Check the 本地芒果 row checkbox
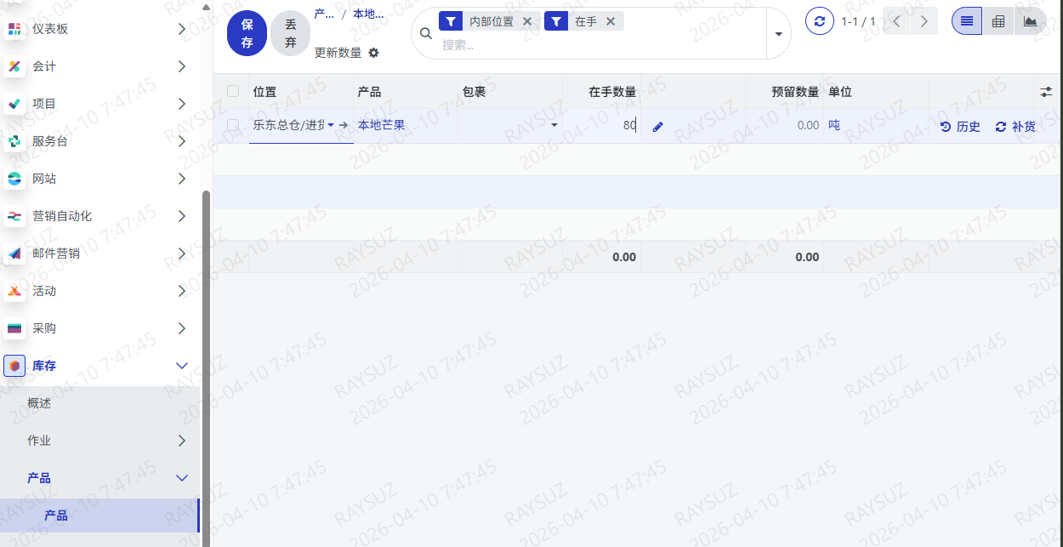This screenshot has width=1063, height=547. point(233,125)
